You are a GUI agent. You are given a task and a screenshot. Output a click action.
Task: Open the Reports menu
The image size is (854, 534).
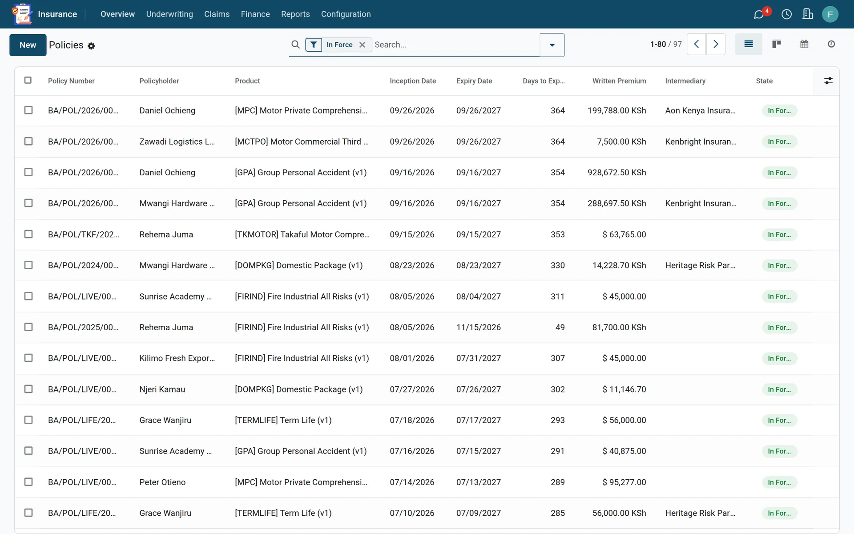pos(295,14)
